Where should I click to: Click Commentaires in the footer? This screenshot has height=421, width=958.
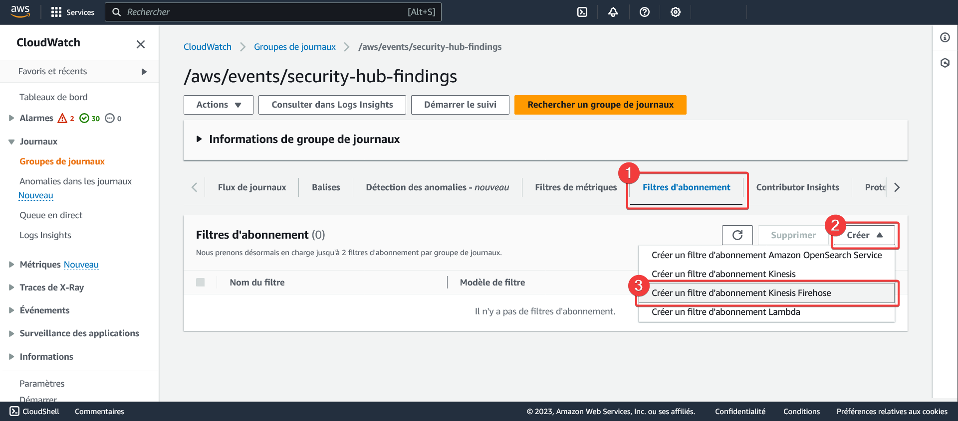click(x=99, y=412)
